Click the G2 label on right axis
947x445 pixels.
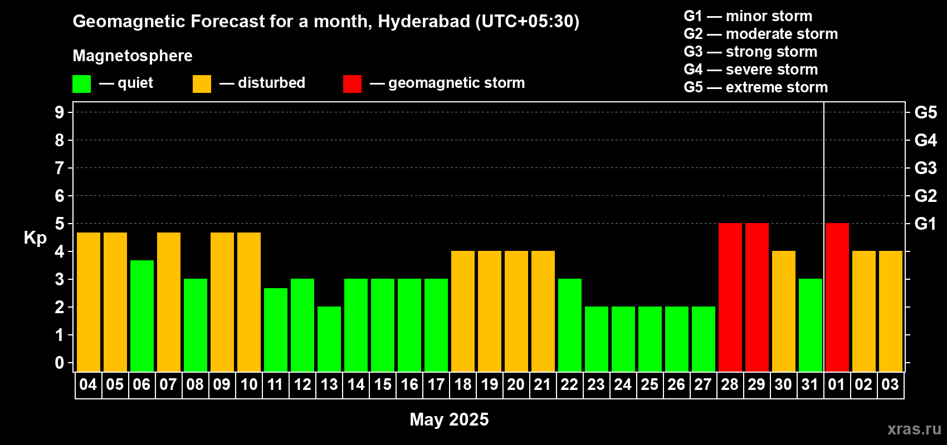[x=925, y=196]
